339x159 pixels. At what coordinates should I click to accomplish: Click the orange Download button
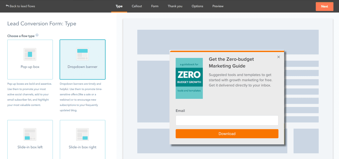(x=227, y=134)
